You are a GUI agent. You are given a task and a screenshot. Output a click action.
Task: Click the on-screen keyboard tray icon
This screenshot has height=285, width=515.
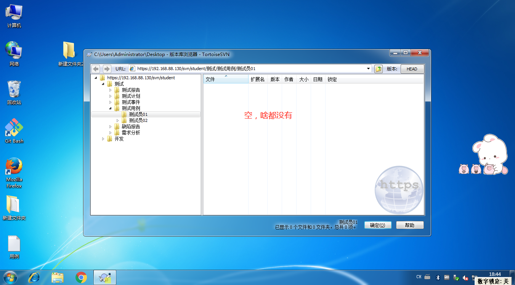428,277
